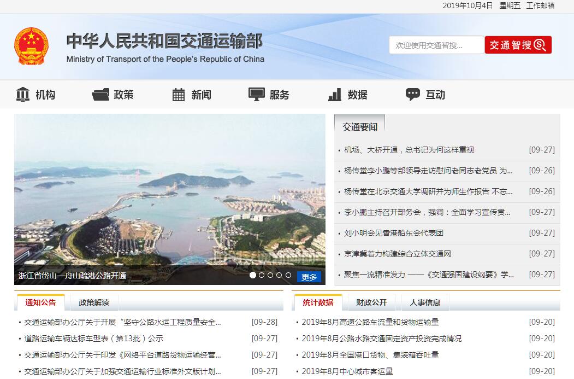Select the 统计数据 tab
The height and width of the screenshot is (379, 574).
point(318,302)
